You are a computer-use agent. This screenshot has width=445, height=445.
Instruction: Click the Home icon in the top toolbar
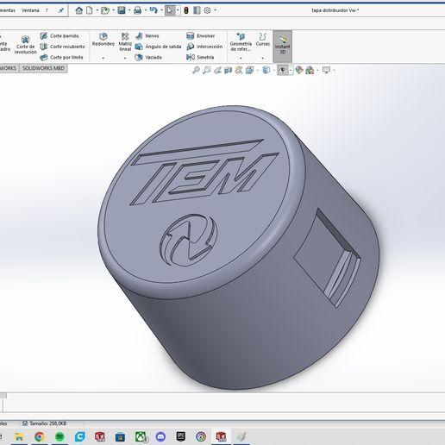pyautogui.click(x=78, y=10)
